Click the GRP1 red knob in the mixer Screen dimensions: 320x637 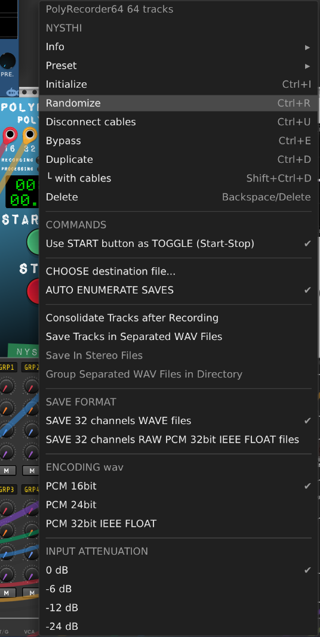[x=7, y=385]
